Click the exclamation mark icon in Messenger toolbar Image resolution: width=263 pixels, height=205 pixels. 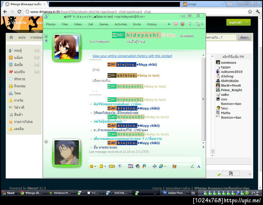point(190,24)
